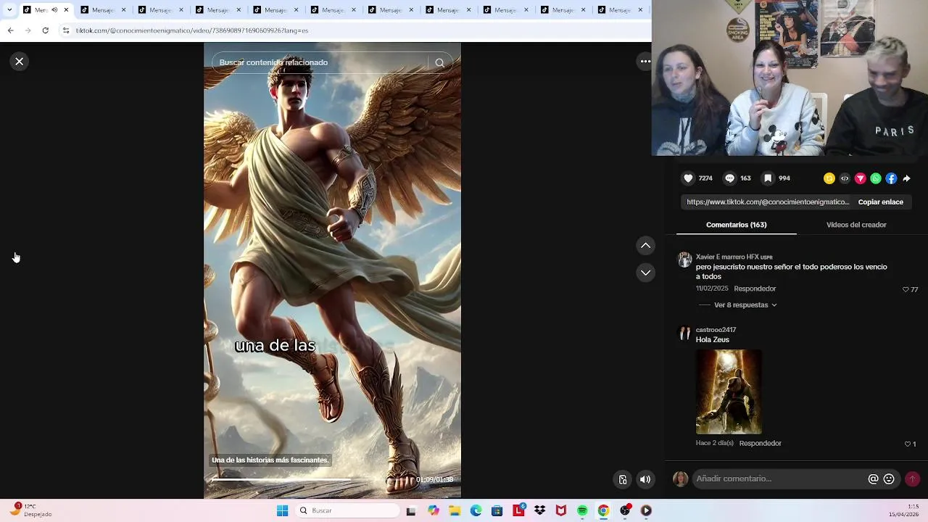This screenshot has width=928, height=522.
Task: Expand Ver 8 respuestas replies
Action: point(745,305)
